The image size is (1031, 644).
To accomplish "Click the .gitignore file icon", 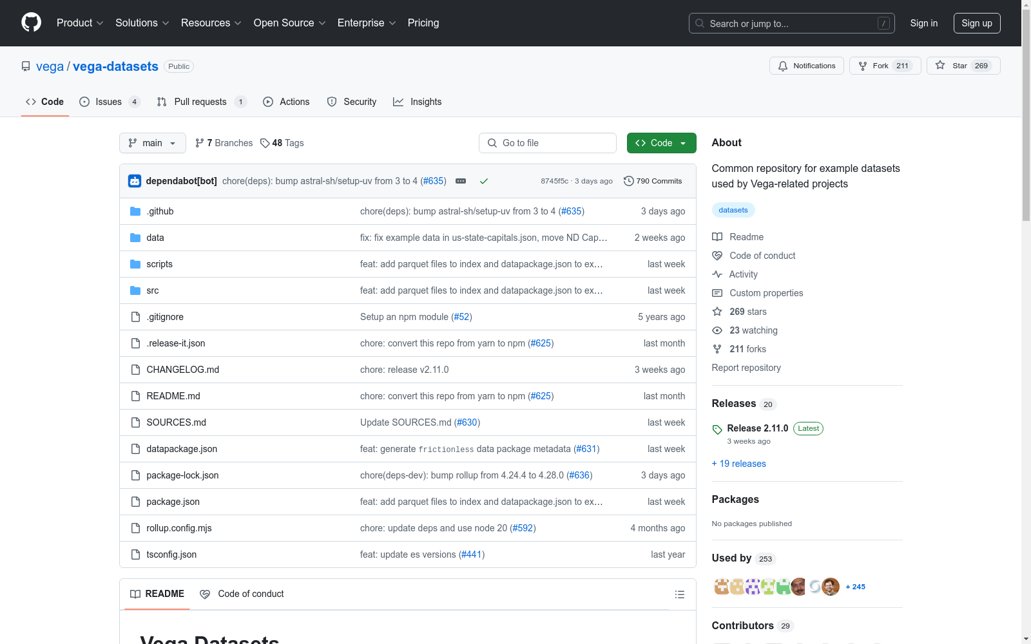I will (135, 317).
